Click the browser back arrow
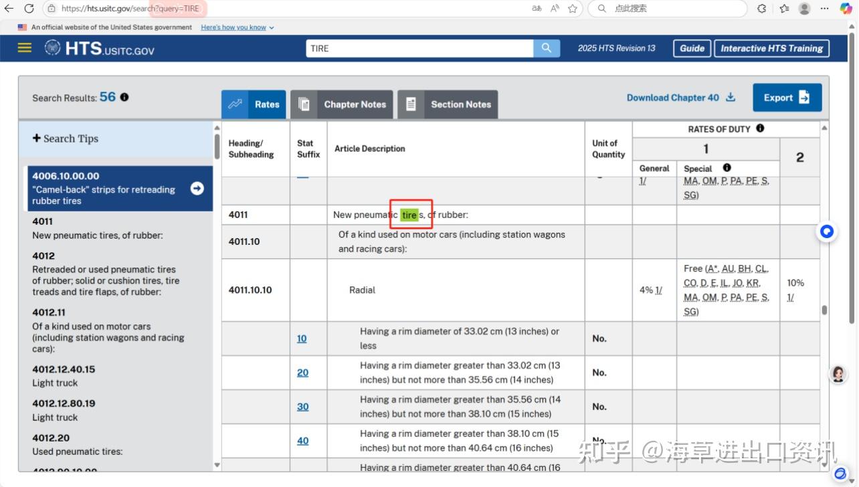Screen dimensions: 859x487 9,9
